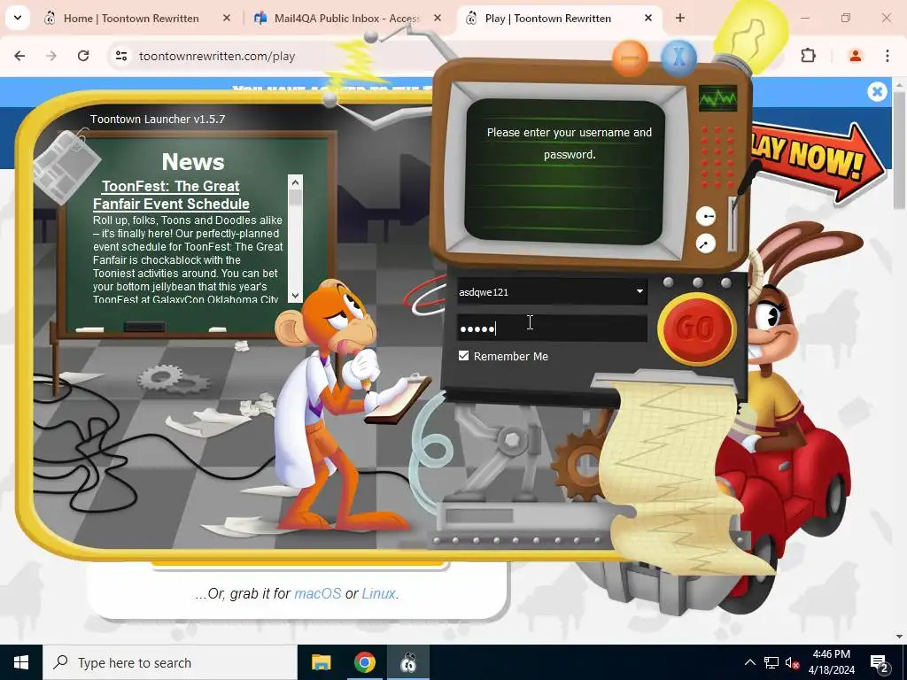Open File Explorer from taskbar
The image size is (907, 680).
[x=321, y=662]
